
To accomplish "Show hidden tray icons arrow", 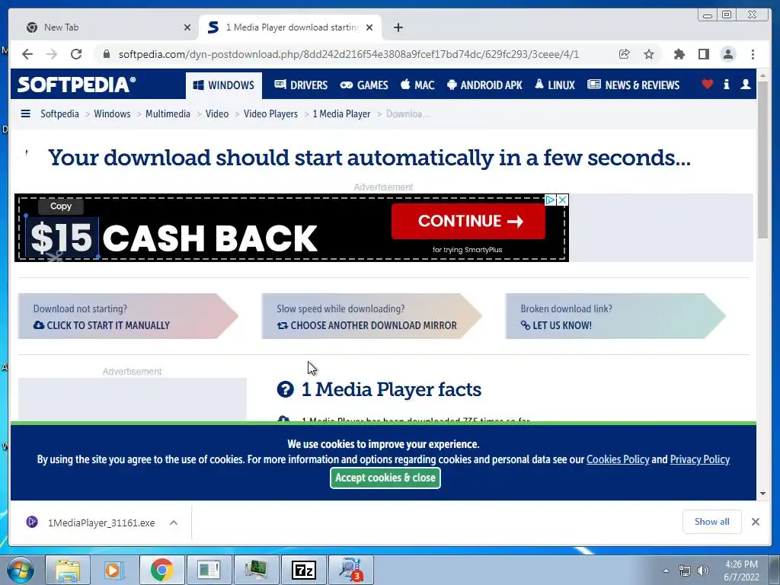I will pos(666,571).
